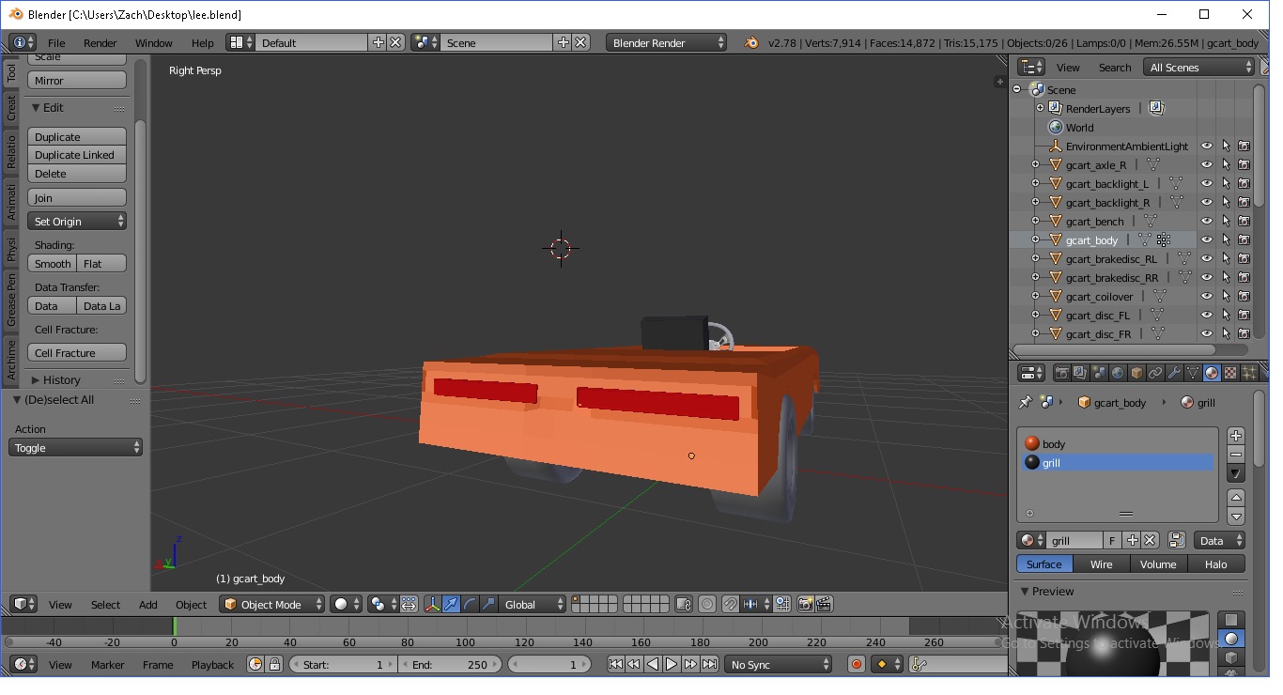Hide gcart_bench in viewport via eye icon
Screen dimensions: 1283x695
click(x=1207, y=221)
